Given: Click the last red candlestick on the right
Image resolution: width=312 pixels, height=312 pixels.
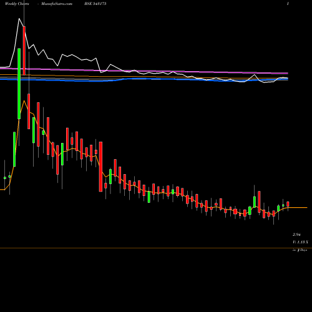Looking at the screenshot, I should tap(288, 204).
